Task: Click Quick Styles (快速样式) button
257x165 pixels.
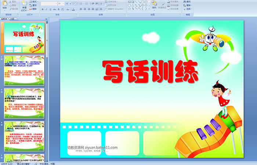Action: click(162, 5)
